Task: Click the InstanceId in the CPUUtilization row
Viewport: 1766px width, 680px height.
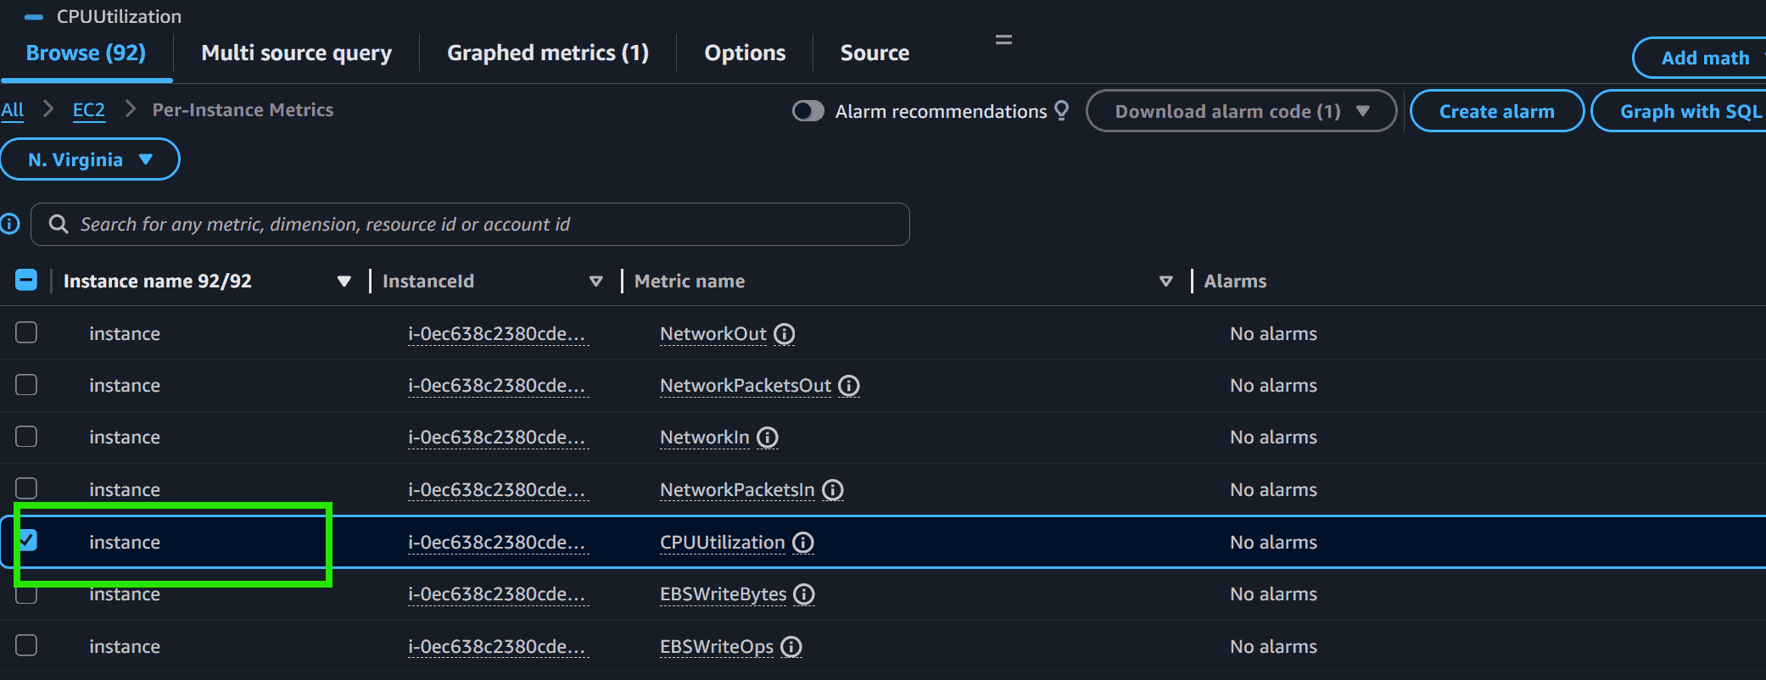Action: tap(498, 543)
